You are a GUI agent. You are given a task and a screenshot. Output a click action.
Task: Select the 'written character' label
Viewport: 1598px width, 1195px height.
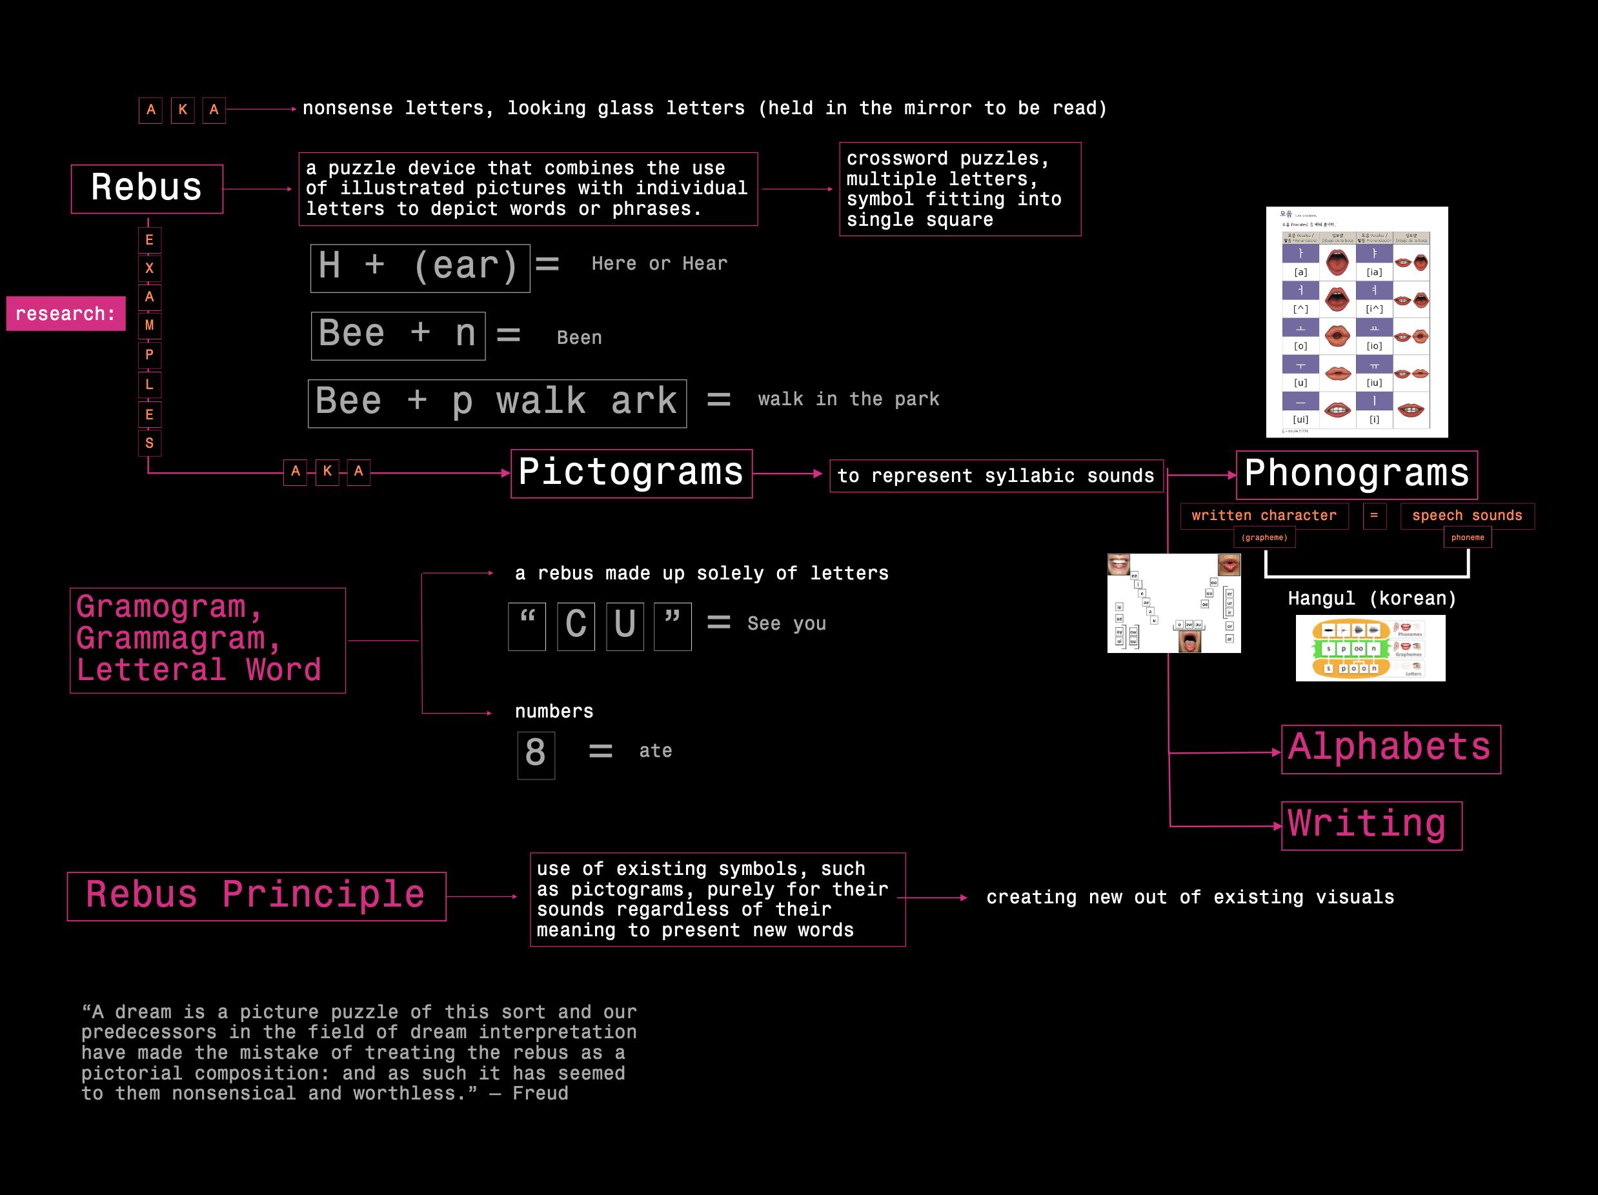point(1264,516)
